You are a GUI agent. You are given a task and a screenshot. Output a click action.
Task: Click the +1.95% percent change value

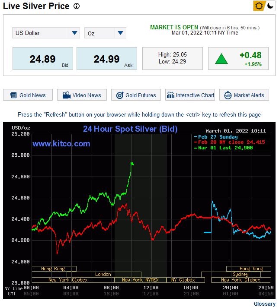pyautogui.click(x=253, y=64)
